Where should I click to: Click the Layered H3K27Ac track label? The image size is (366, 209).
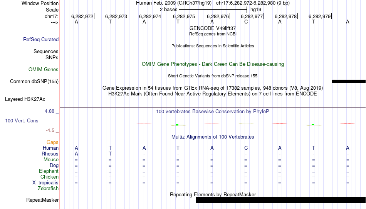[x=25, y=99]
